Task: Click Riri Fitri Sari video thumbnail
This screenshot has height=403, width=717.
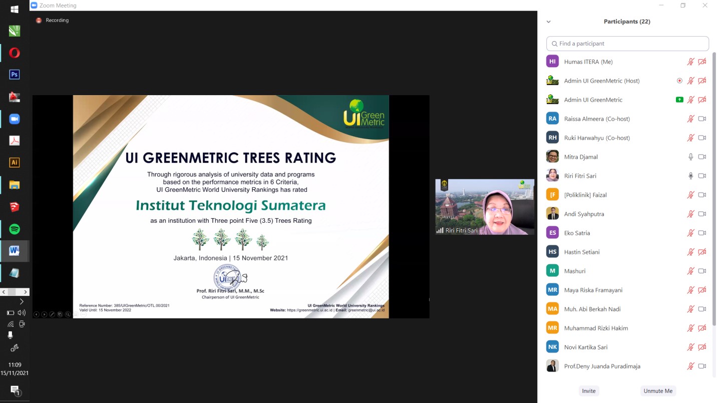Action: pos(485,207)
